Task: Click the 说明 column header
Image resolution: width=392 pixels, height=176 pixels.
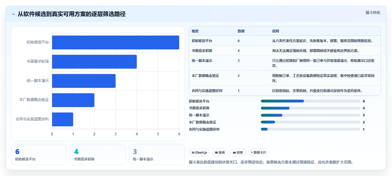Action: point(276,31)
